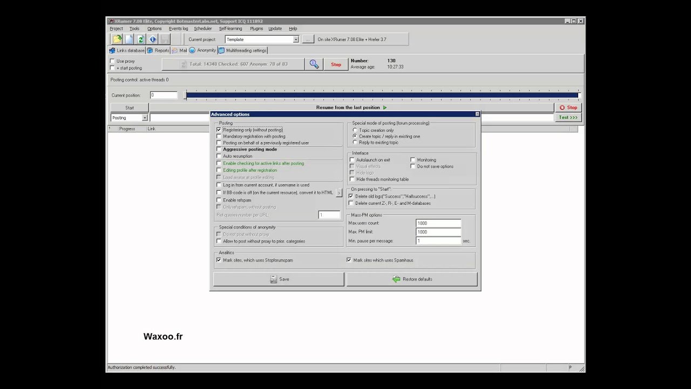Expand the Current project Template dropdown
691x389 pixels.
pos(295,39)
